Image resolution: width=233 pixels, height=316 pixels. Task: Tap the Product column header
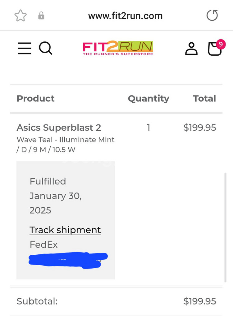coord(36,99)
